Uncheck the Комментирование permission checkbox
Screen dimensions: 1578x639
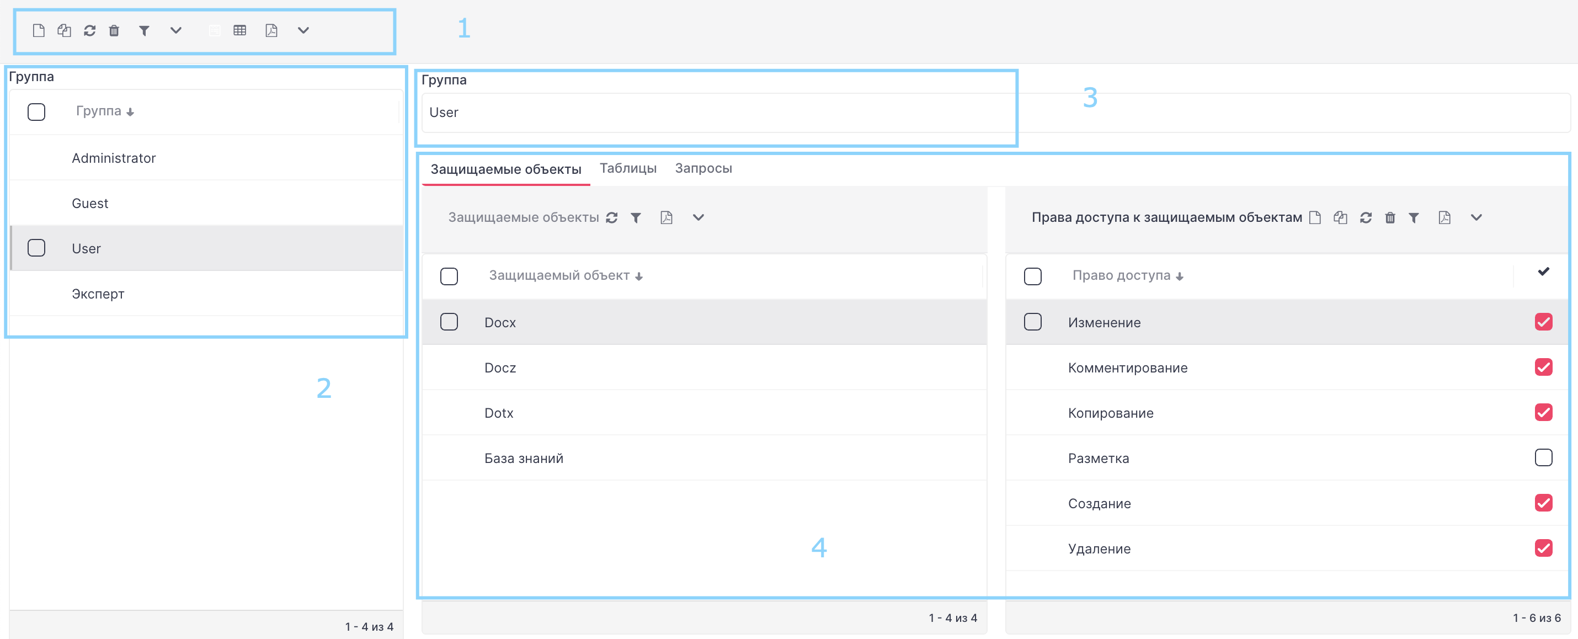tap(1543, 367)
